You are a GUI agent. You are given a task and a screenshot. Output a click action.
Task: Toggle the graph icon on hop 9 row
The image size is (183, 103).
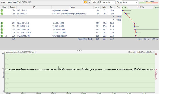[x=6, y=36]
